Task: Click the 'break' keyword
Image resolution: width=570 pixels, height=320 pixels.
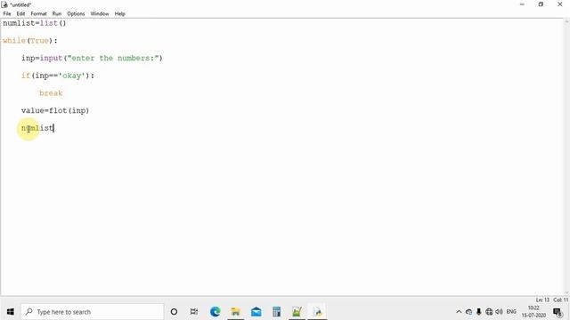Action: pos(51,93)
